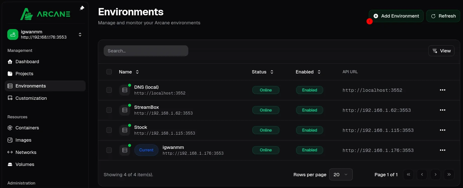
Task: Open the Containers page icon
Action: pos(10,128)
